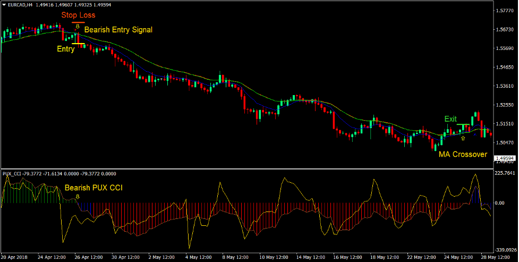Click the 26 Apr 12:00 time label
The width and height of the screenshot is (519, 262).
(x=89, y=257)
